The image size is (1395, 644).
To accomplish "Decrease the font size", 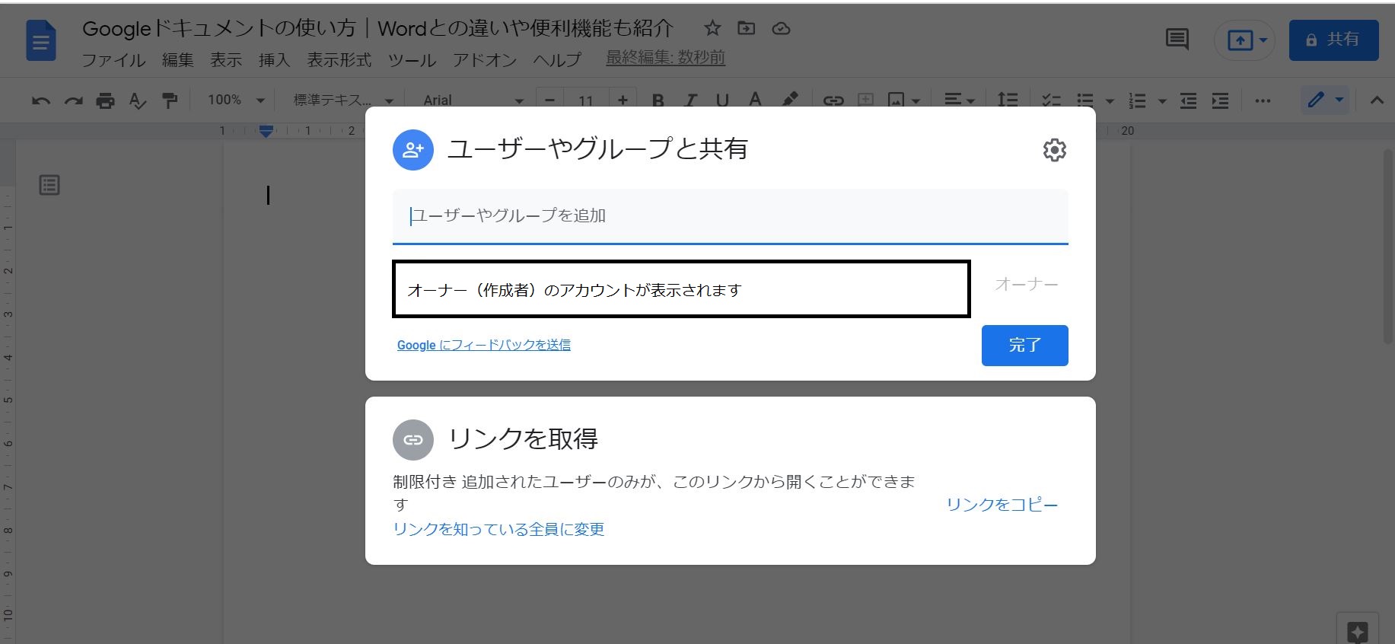I will tap(549, 100).
